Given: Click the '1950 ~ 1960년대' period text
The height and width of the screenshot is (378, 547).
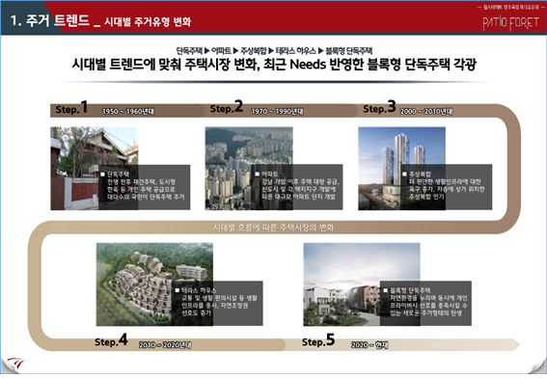Looking at the screenshot, I should pos(128,111).
